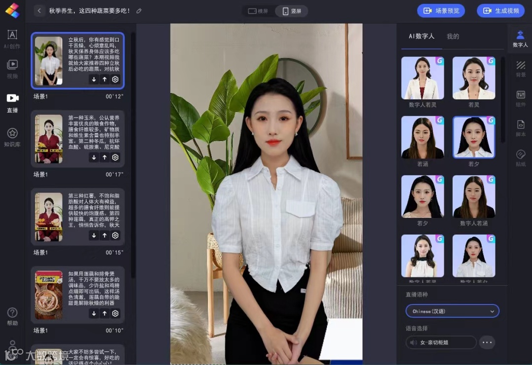Open the 背景 background panel
The height and width of the screenshot is (365, 532).
pos(521,68)
